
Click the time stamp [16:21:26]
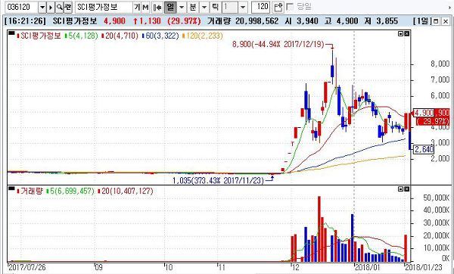[x=26, y=21]
